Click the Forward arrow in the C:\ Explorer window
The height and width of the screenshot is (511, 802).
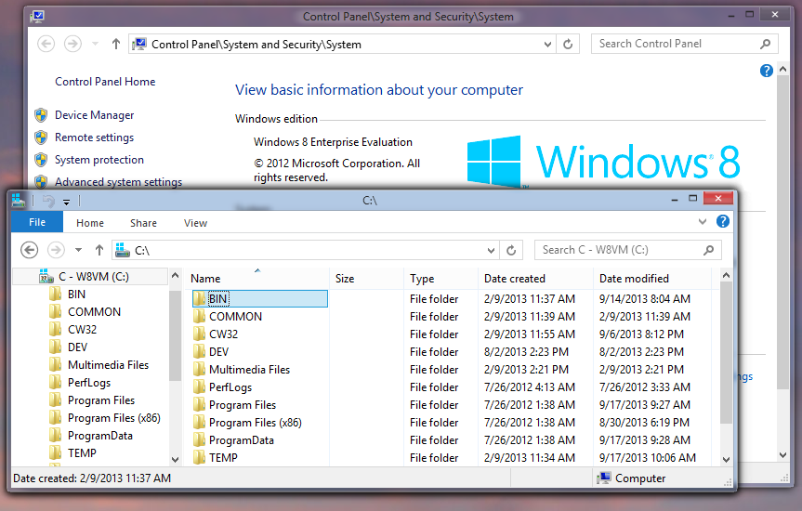(56, 250)
